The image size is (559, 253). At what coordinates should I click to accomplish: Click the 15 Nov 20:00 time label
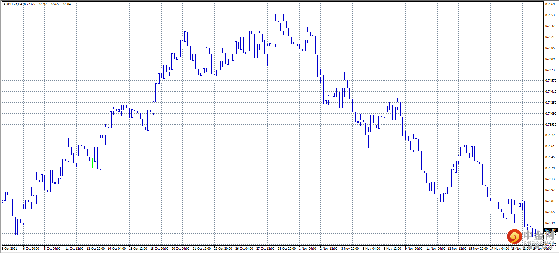click(478, 249)
